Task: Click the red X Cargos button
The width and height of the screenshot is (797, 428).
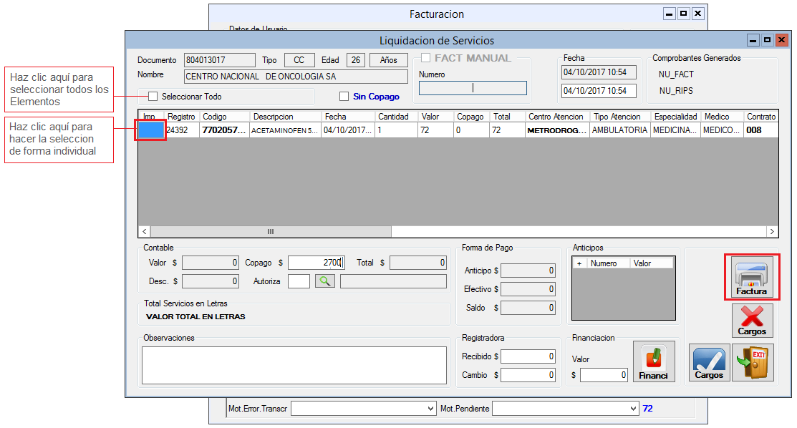Action: click(752, 320)
